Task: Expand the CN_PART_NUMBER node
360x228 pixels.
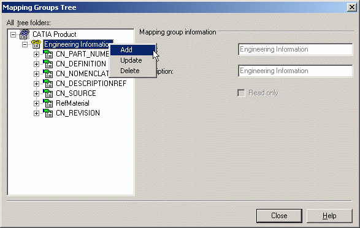Action: coord(36,54)
